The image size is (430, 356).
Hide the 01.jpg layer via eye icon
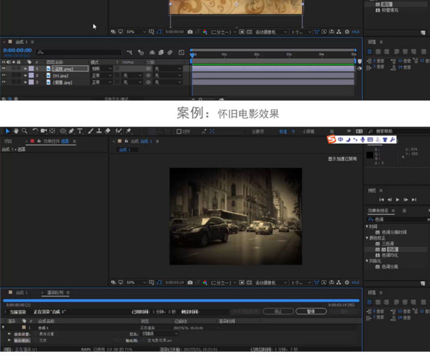pos(4,75)
